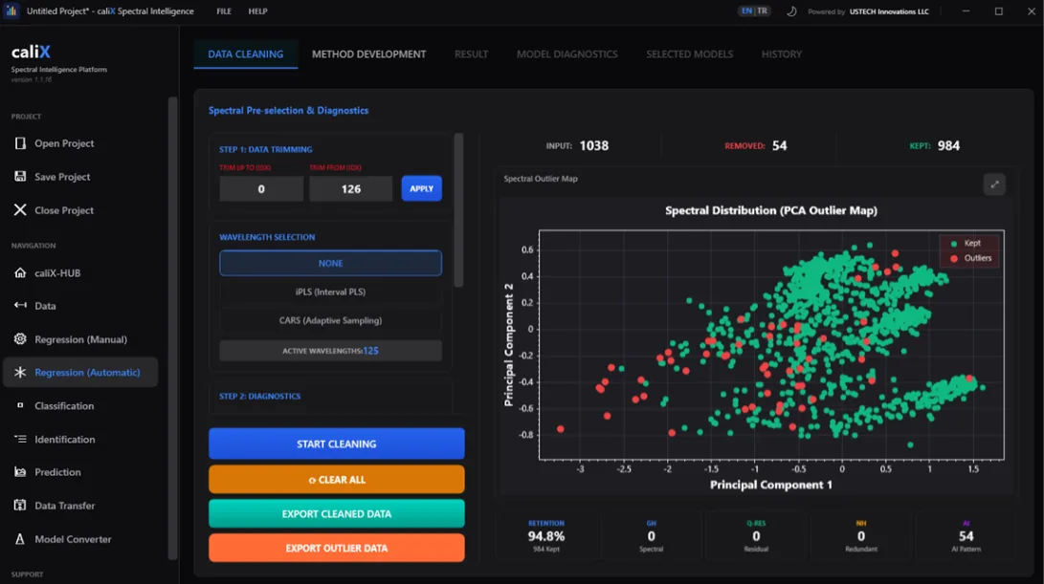Click the REMOVED: 54 counter

(x=756, y=145)
